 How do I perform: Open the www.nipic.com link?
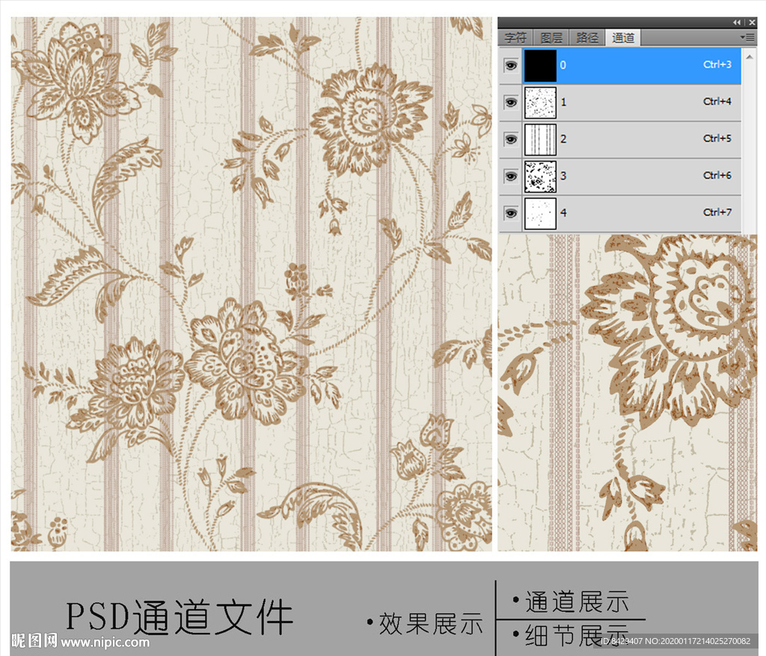pos(105,643)
